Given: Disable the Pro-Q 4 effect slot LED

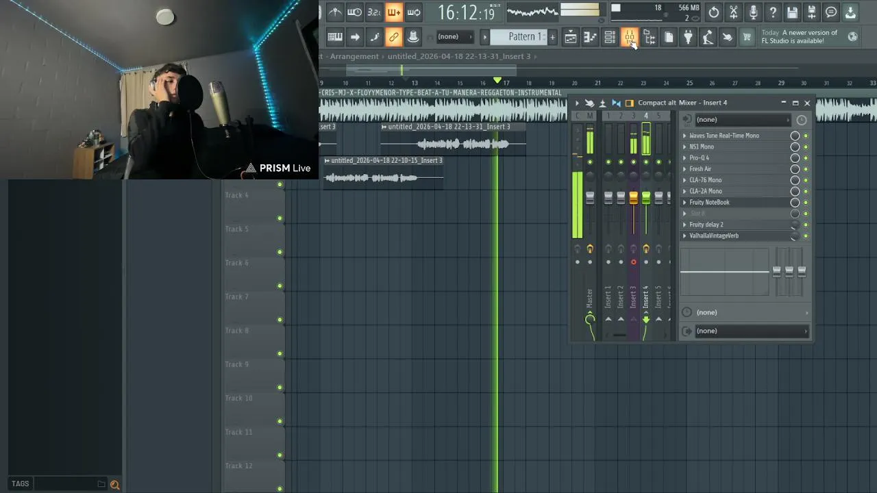Looking at the screenshot, I should click(x=806, y=158).
